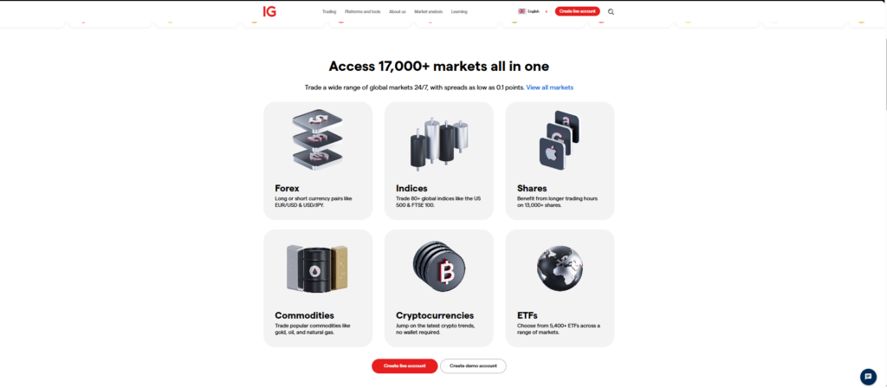Click the ETFs globe icon

click(x=560, y=268)
